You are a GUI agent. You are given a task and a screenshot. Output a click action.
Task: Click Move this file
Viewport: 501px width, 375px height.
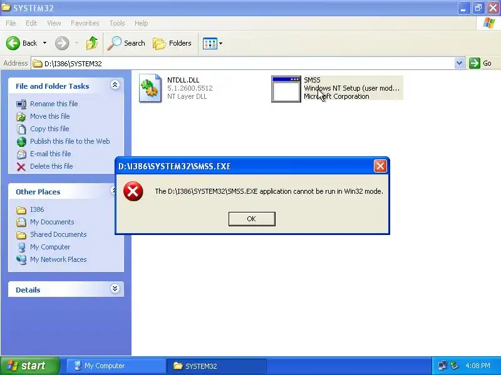[x=50, y=116]
